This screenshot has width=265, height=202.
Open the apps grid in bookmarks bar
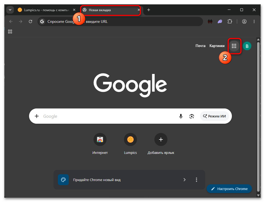pyautogui.click(x=10, y=32)
